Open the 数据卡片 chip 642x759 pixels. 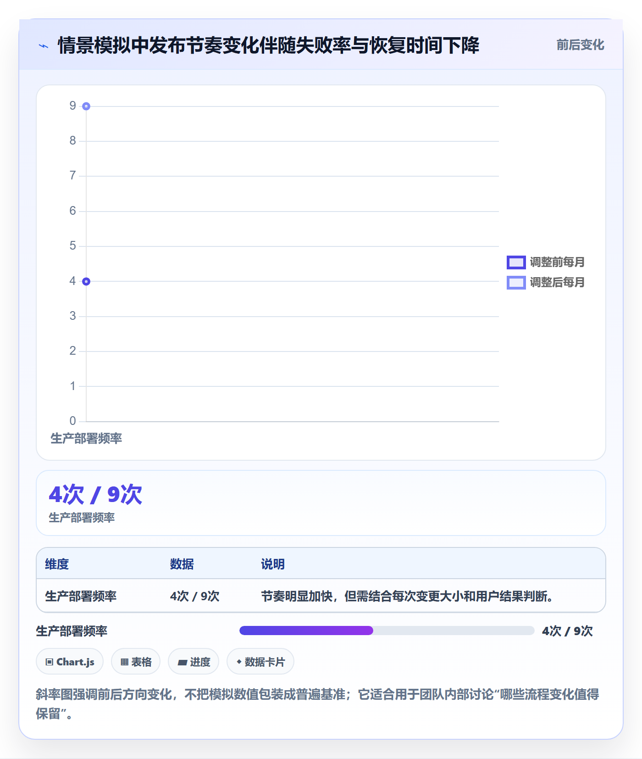click(260, 662)
